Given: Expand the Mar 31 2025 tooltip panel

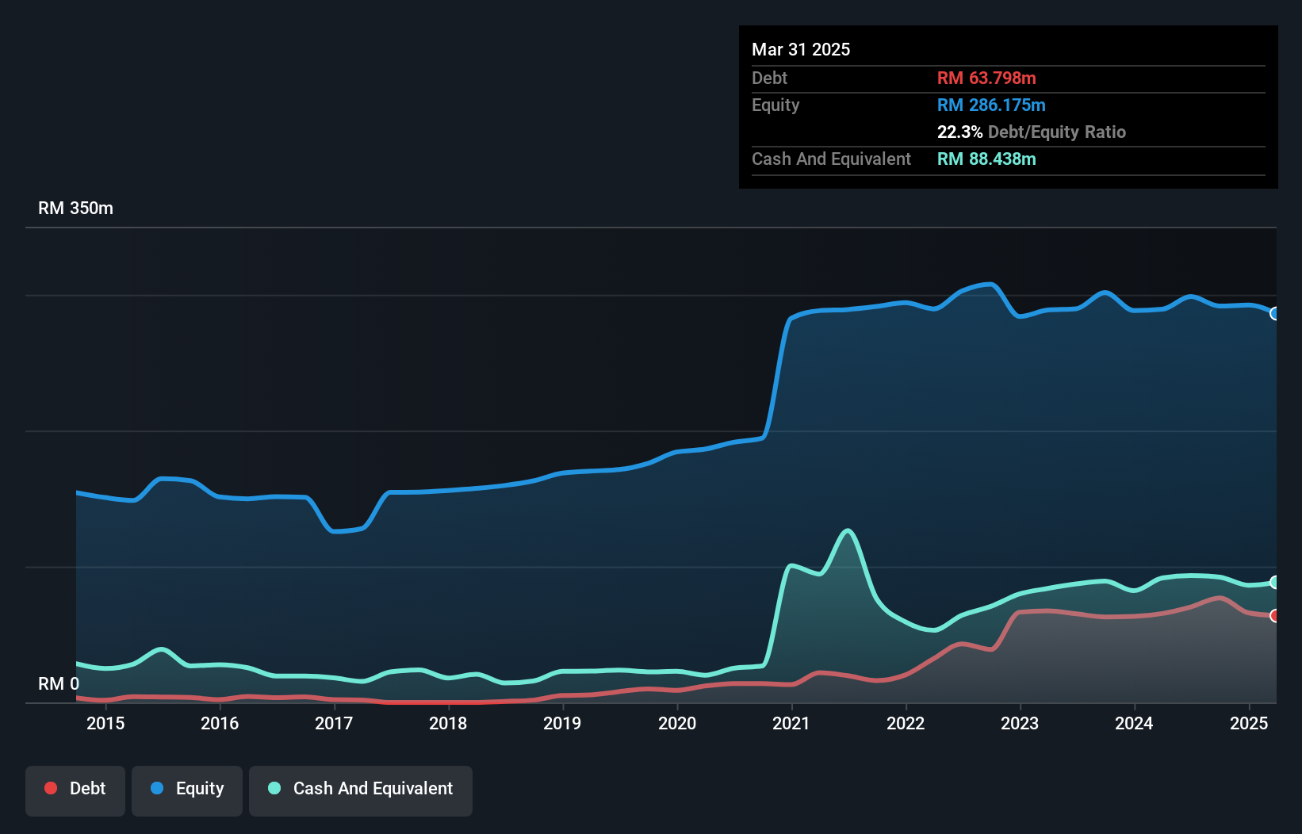Looking at the screenshot, I should tap(800, 49).
